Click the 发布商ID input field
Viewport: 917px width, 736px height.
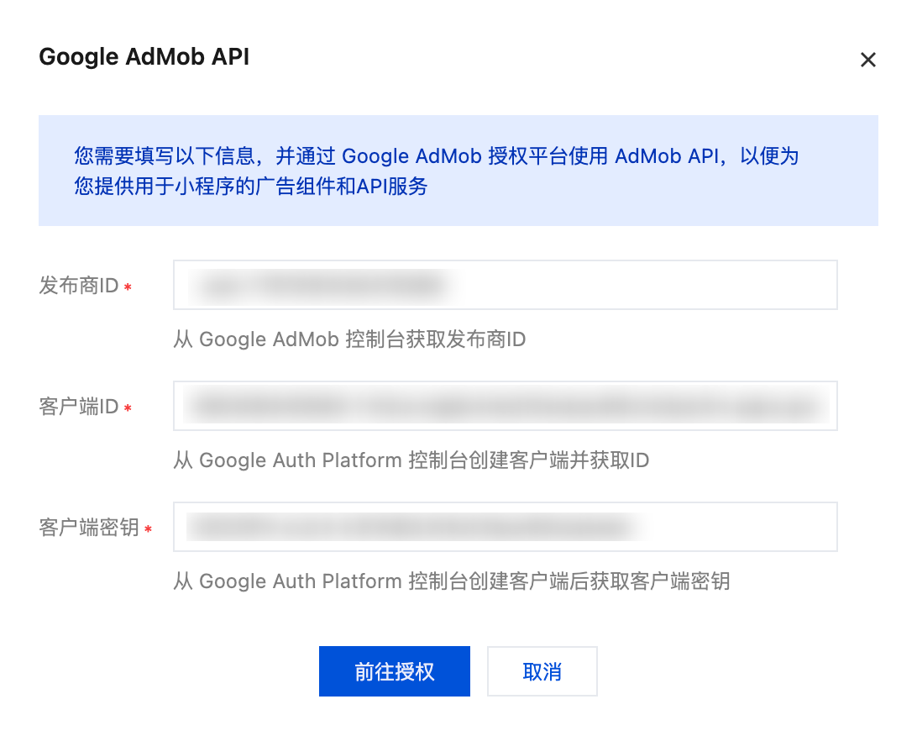506,285
